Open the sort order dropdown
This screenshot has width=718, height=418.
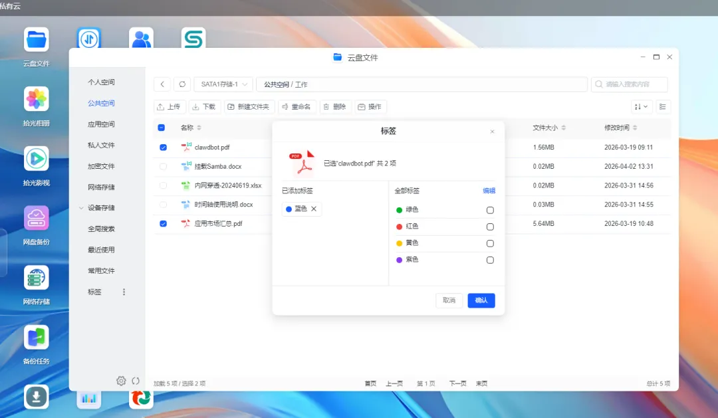641,107
